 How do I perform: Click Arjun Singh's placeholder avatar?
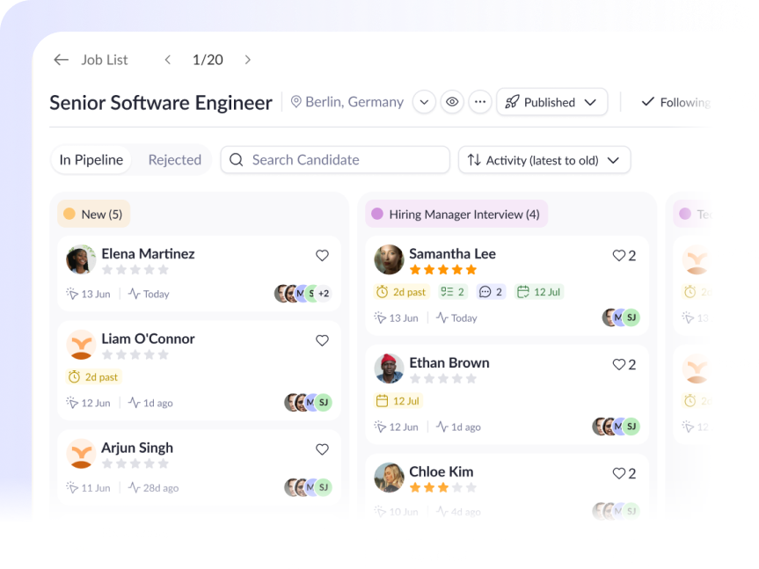click(x=81, y=454)
